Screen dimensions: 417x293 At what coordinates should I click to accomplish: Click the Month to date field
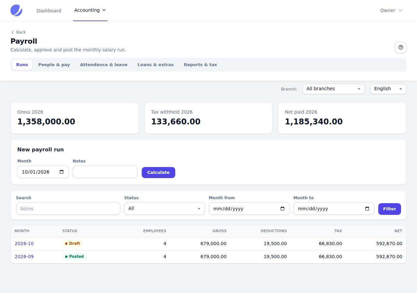(334, 209)
